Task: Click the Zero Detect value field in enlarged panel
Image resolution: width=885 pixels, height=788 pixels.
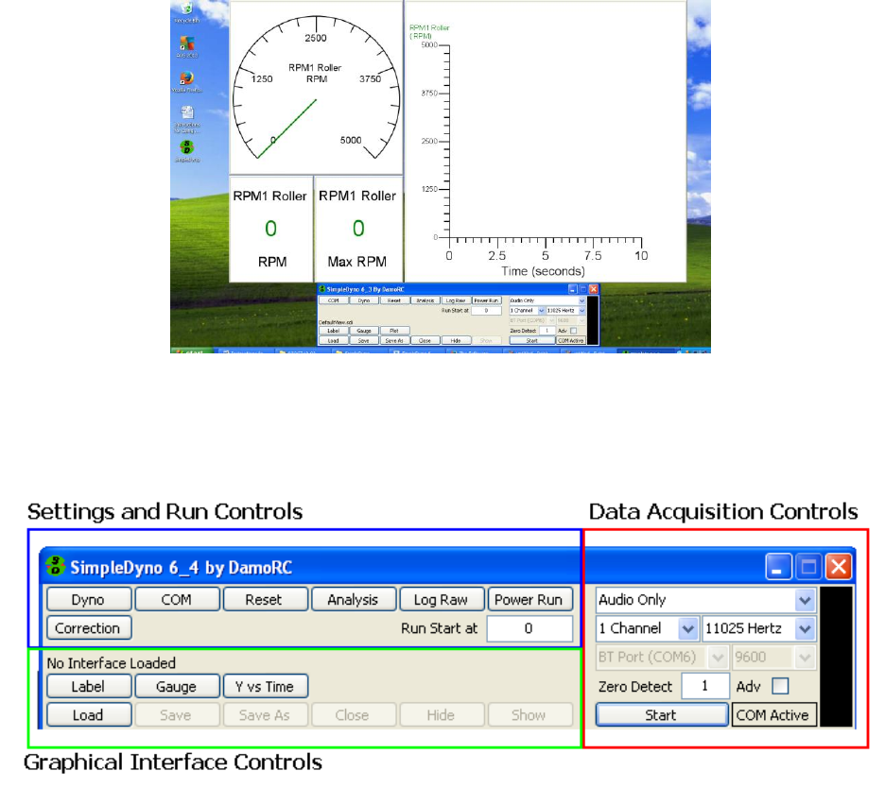Action: tap(705, 686)
